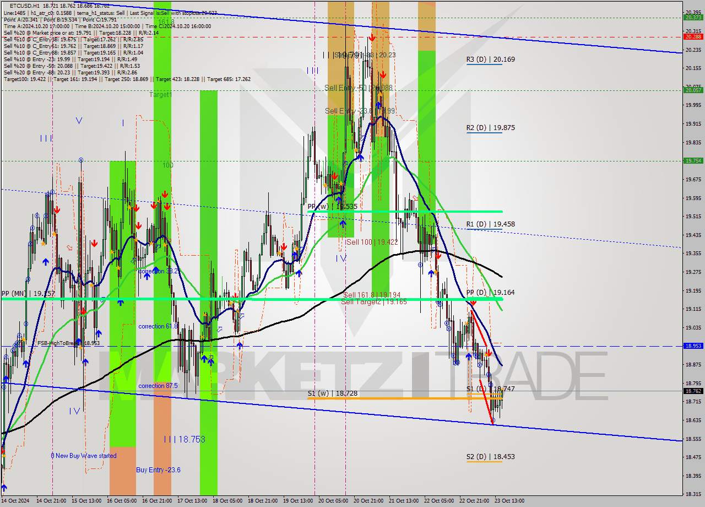This screenshot has width=705, height=507.
Task: Click the R1 (D) | 19.458 pivot label
Action: point(490,224)
